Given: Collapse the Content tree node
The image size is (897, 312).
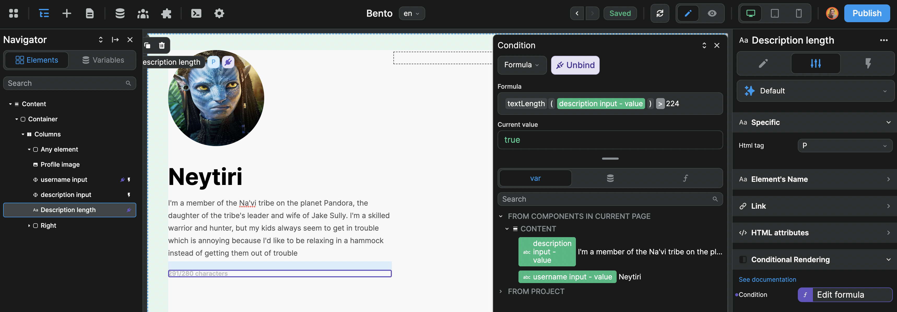Looking at the screenshot, I should [x=10, y=104].
